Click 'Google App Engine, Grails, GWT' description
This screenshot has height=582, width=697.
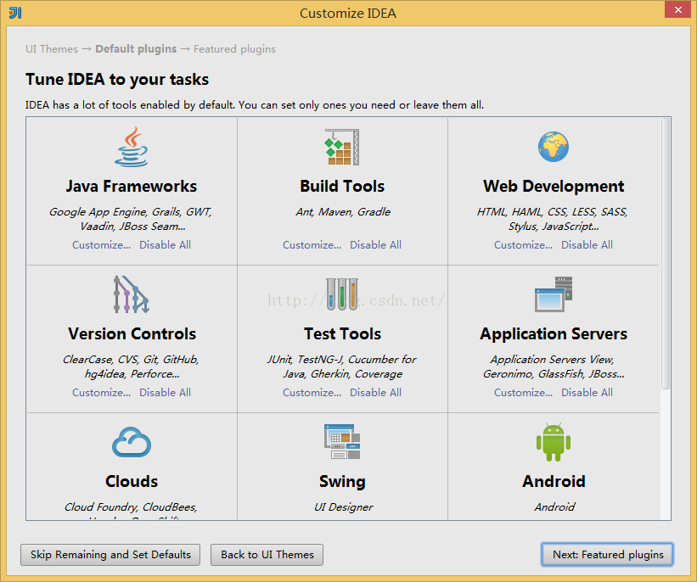click(130, 212)
